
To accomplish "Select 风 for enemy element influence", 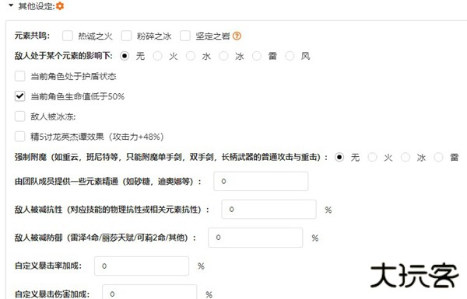I will click(x=290, y=56).
